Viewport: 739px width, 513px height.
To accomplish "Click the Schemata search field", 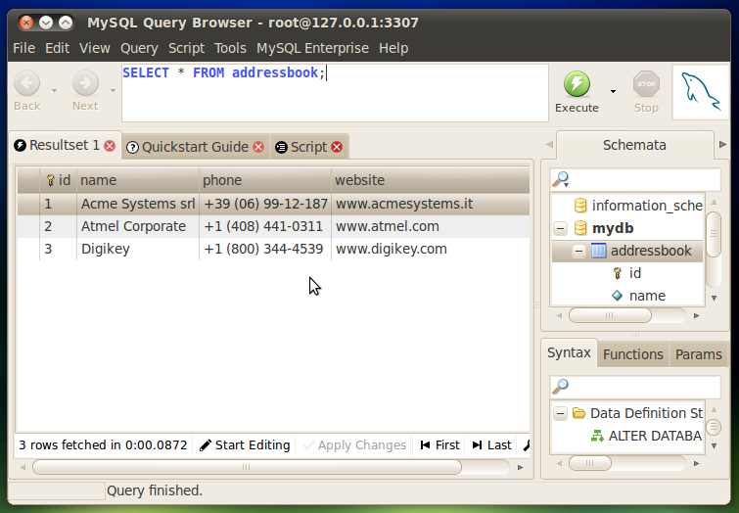I will tap(635, 179).
